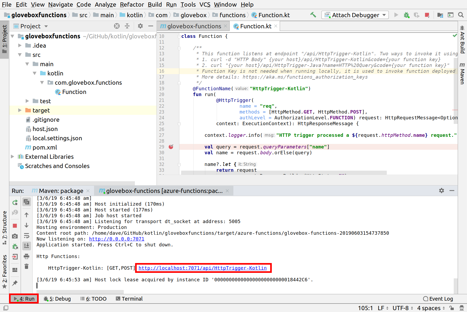Expand the test folder

coord(27,101)
